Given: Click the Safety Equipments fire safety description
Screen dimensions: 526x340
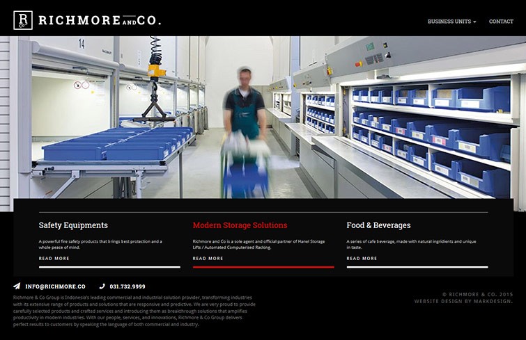Looking at the screenshot, I should [100, 244].
